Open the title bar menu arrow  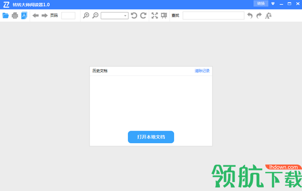273,4
